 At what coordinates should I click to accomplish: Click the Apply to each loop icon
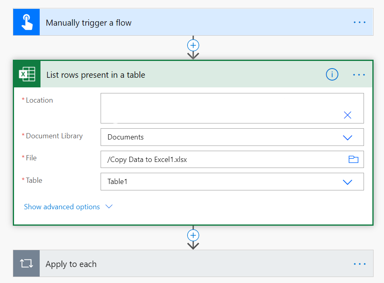click(26, 263)
